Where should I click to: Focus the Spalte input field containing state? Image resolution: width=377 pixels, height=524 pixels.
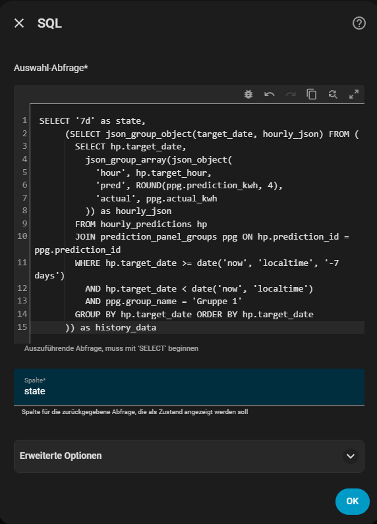point(189,387)
